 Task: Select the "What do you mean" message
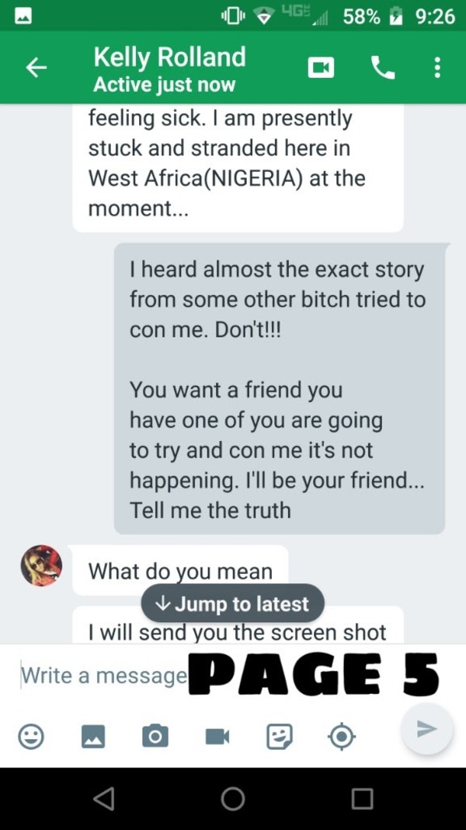180,571
